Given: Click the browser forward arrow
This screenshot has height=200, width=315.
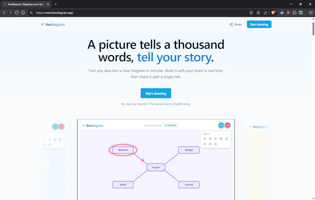Looking at the screenshot, I should tap(11, 13).
